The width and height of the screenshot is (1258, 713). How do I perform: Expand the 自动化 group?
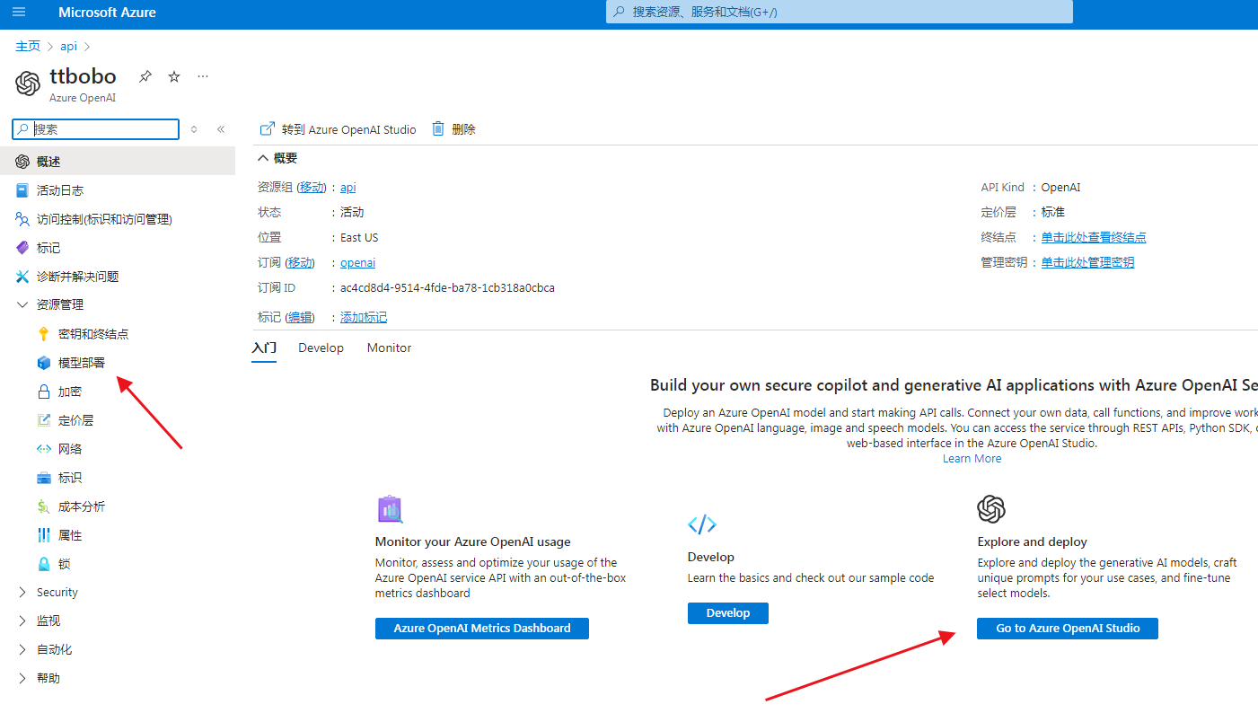coord(22,650)
